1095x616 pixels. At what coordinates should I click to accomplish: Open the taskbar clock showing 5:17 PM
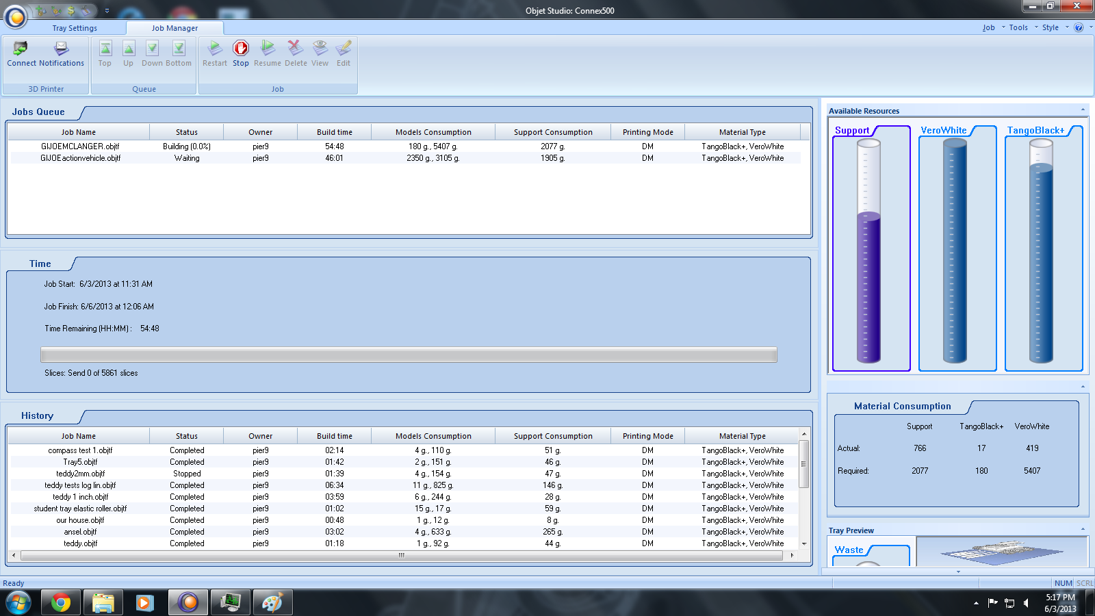tap(1060, 603)
